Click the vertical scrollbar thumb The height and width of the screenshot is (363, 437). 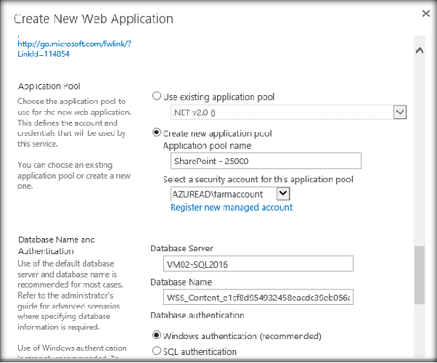pos(419,274)
